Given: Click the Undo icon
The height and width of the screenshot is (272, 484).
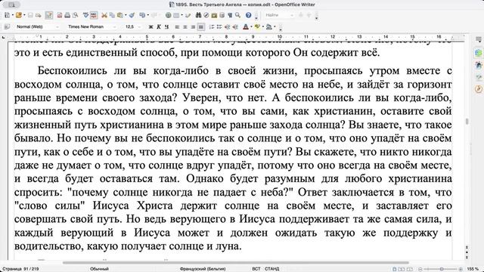Looking at the screenshot, I should [x=142, y=15].
